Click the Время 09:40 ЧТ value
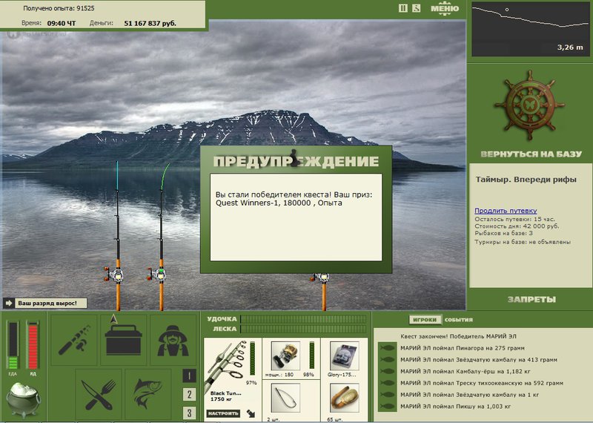 [x=62, y=23]
